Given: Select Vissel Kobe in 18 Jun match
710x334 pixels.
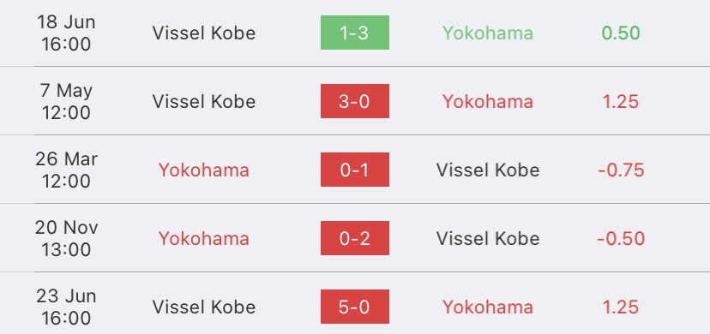Looking at the screenshot, I should click(204, 33).
